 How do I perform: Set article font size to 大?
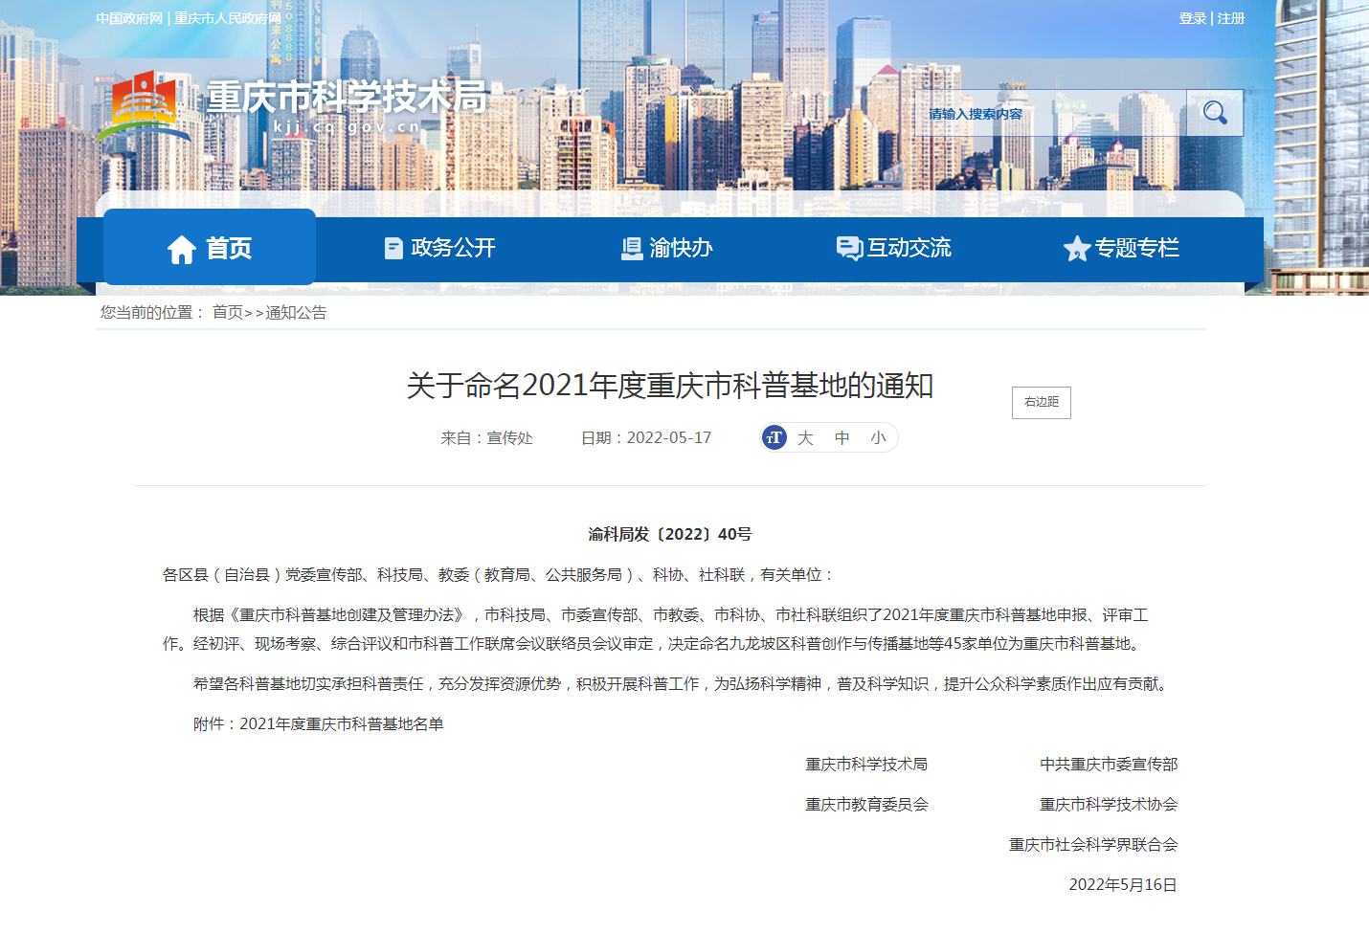[805, 437]
